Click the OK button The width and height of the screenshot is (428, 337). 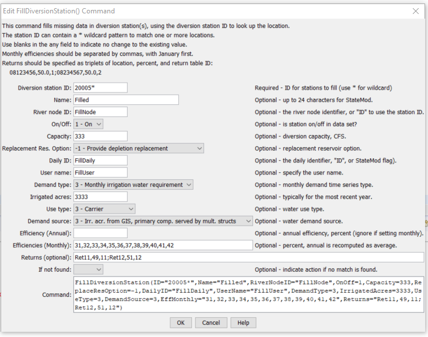coord(181,322)
